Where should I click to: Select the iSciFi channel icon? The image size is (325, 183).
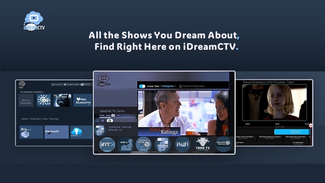(182, 144)
